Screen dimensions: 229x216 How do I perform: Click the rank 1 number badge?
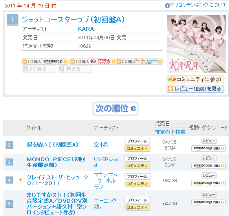pos(13,20)
